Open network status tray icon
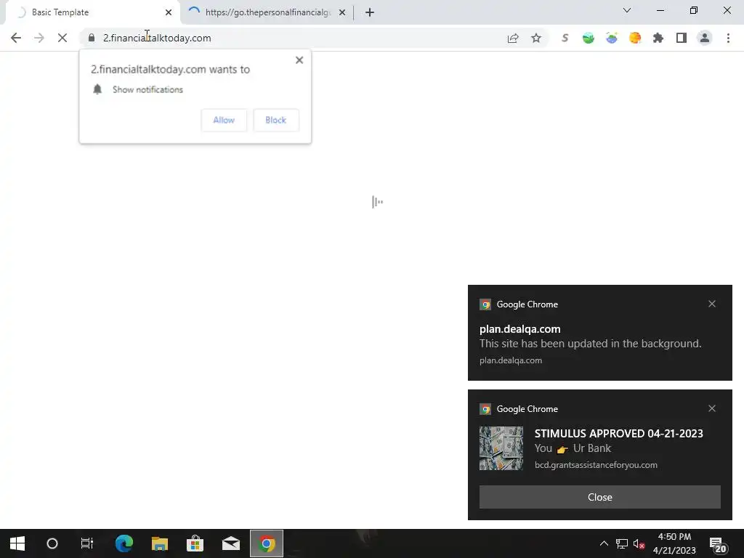The width and height of the screenshot is (744, 558). point(622,543)
